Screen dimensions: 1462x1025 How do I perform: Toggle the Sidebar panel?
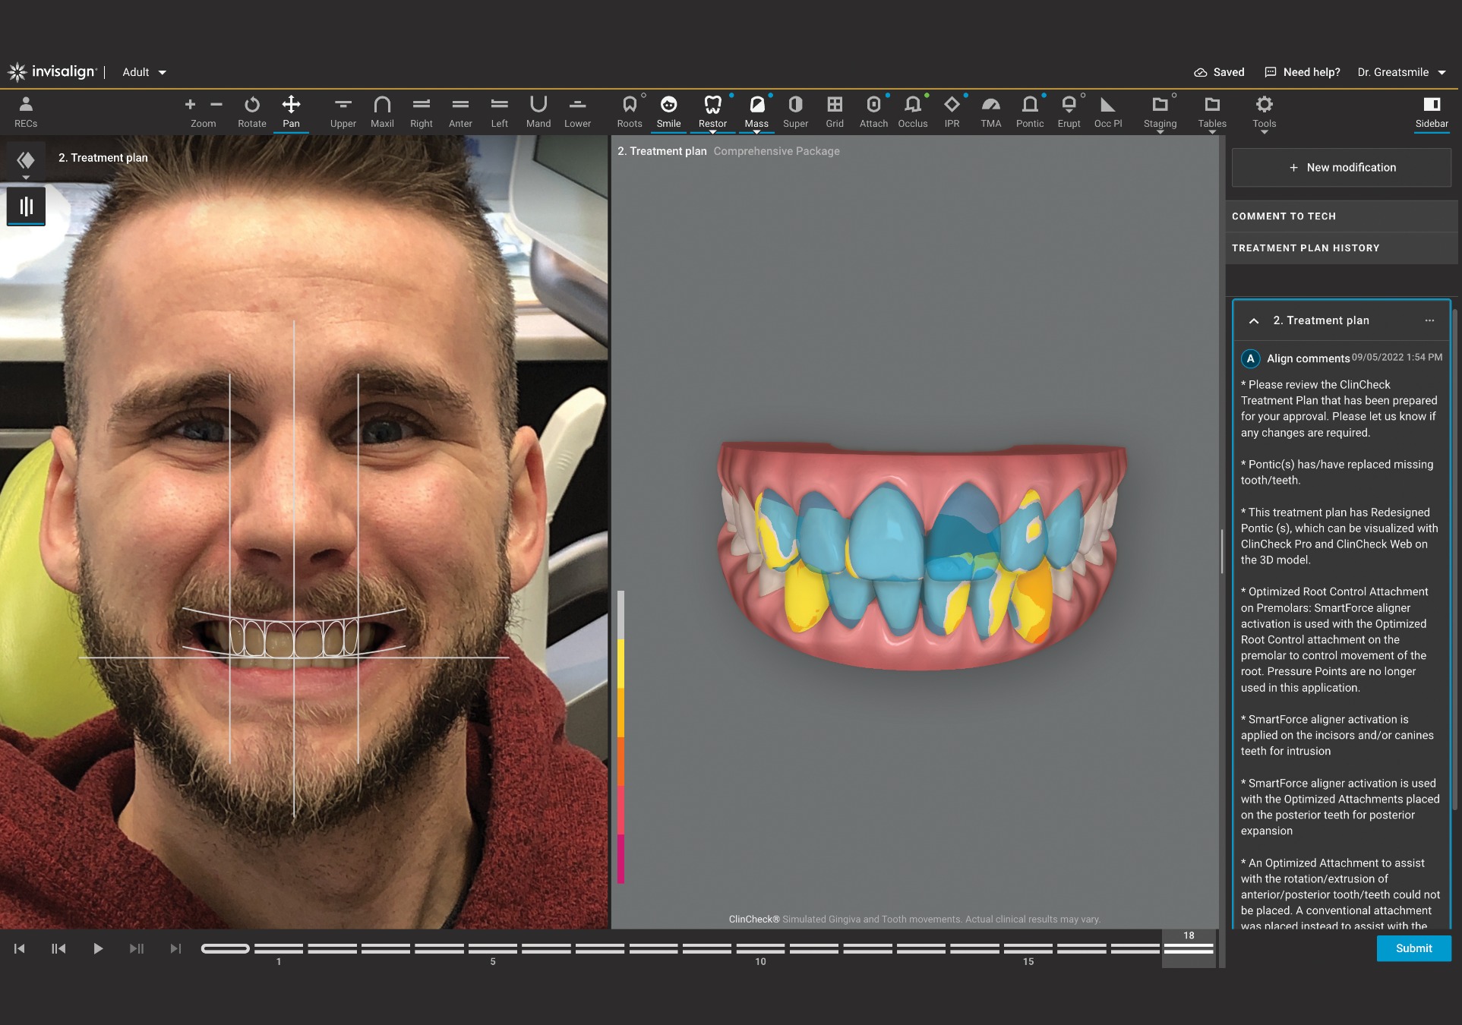click(x=1432, y=111)
